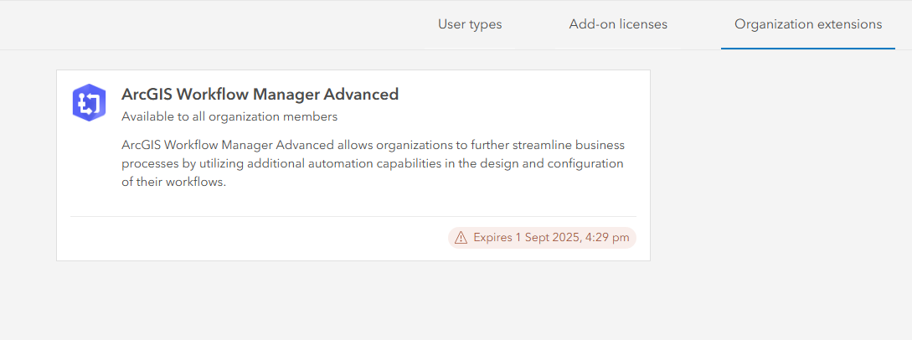The height and width of the screenshot is (340, 912).
Task: Click the divider line inside the extension card
Action: point(352,217)
